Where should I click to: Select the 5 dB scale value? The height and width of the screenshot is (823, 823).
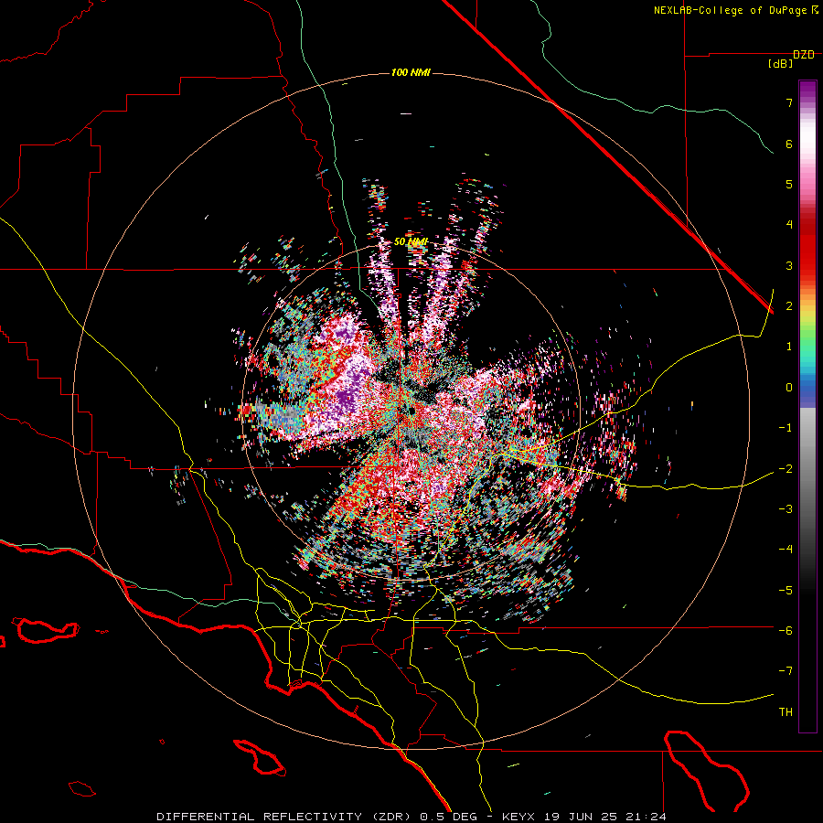click(789, 184)
